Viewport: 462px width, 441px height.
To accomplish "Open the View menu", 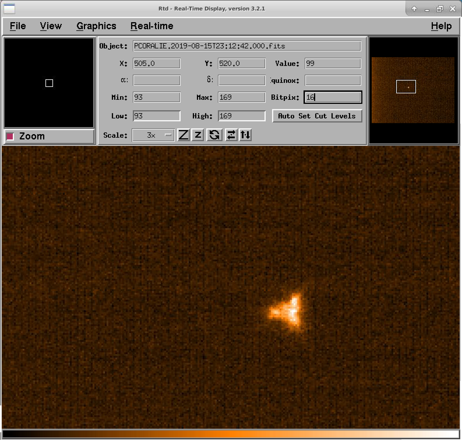I will [51, 26].
